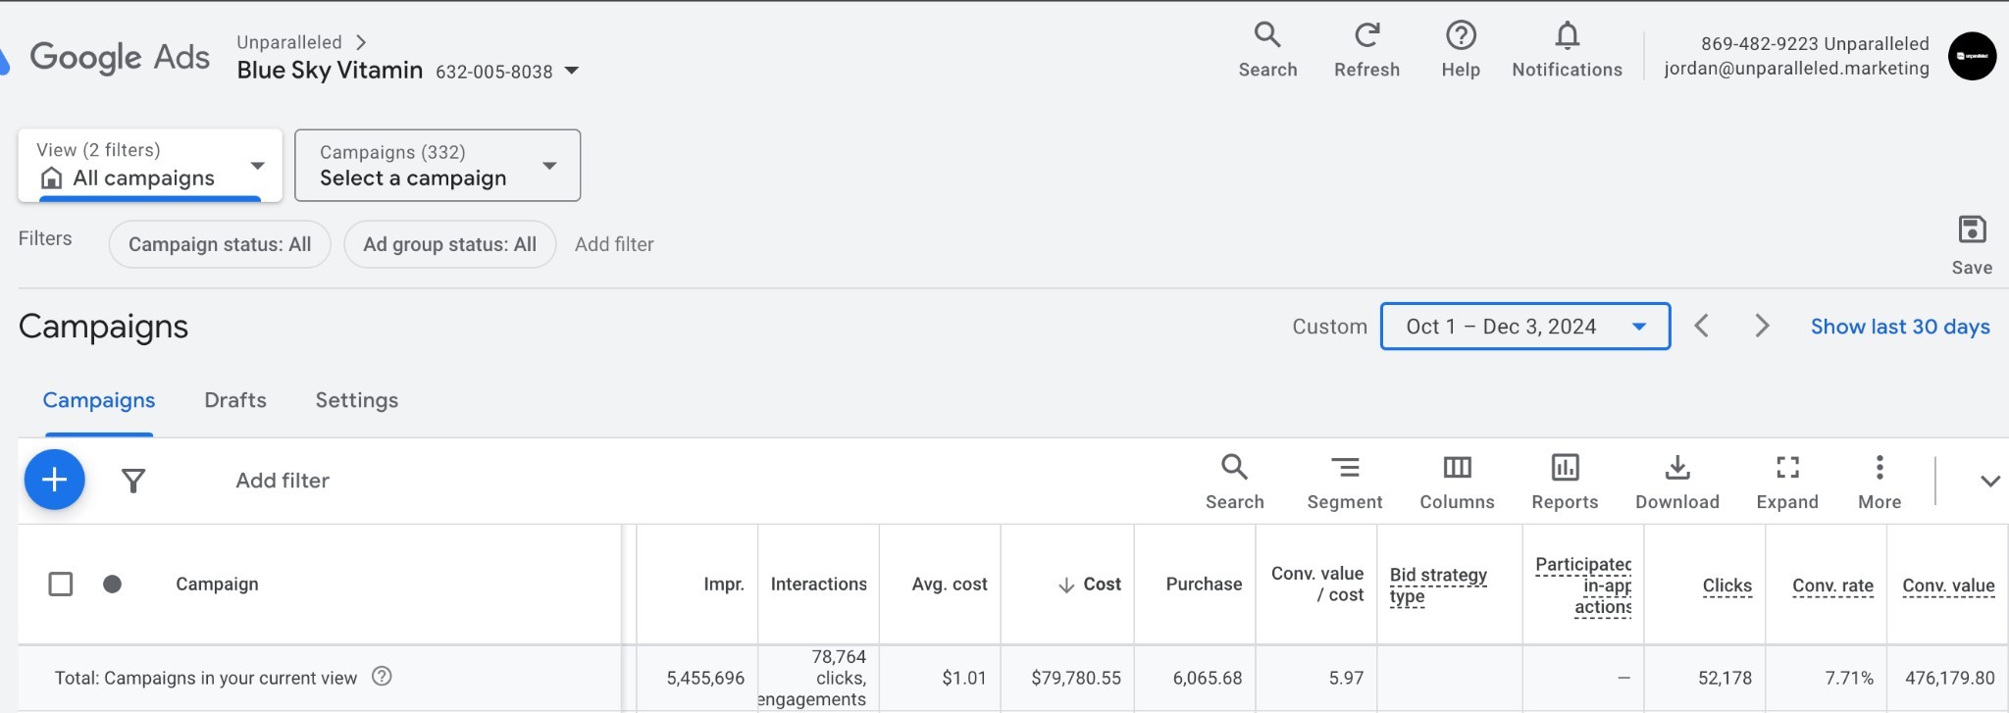The width and height of the screenshot is (2009, 713).
Task: Open the Segment icon in table toolbar
Action: point(1344,468)
